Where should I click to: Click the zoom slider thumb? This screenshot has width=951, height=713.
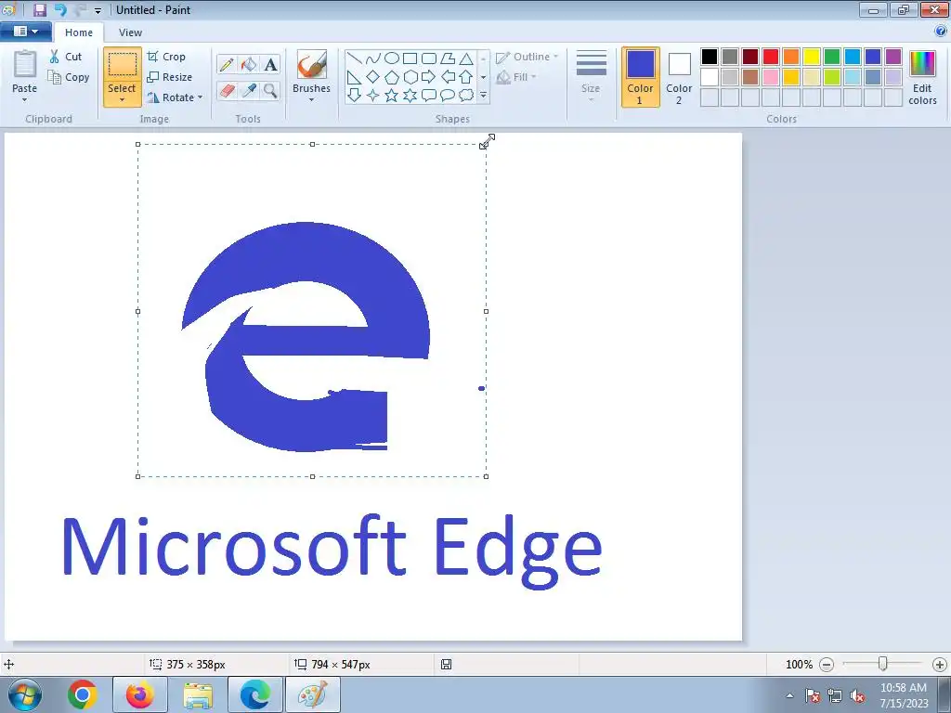882,665
